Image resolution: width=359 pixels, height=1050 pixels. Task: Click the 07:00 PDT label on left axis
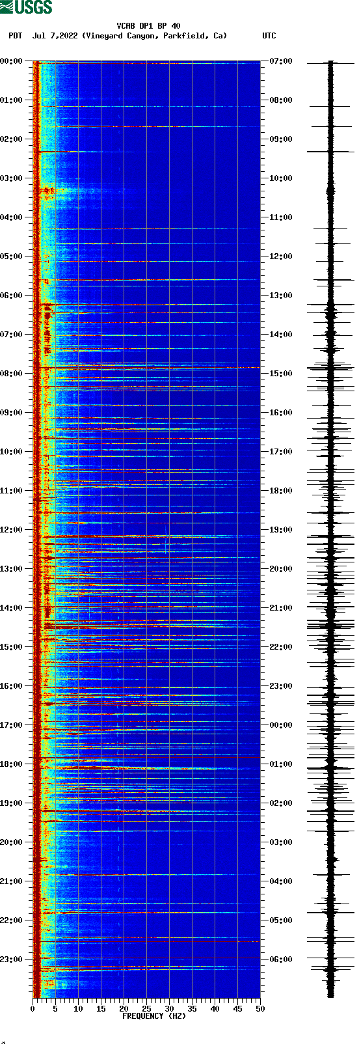tap(11, 335)
